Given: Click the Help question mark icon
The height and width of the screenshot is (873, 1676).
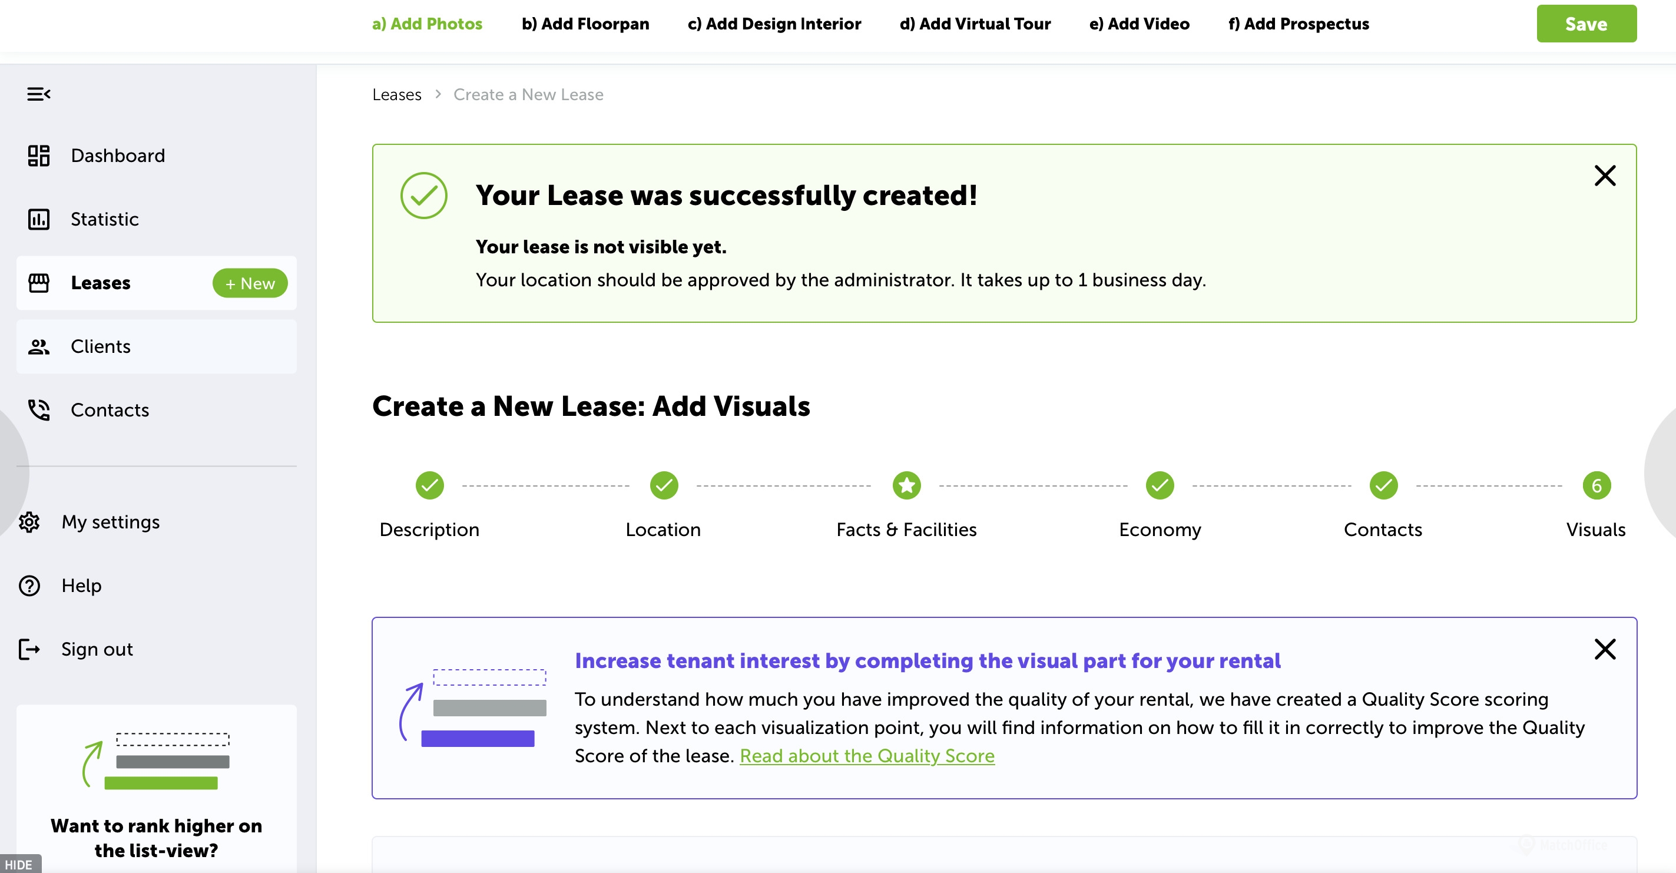Looking at the screenshot, I should pyautogui.click(x=29, y=586).
